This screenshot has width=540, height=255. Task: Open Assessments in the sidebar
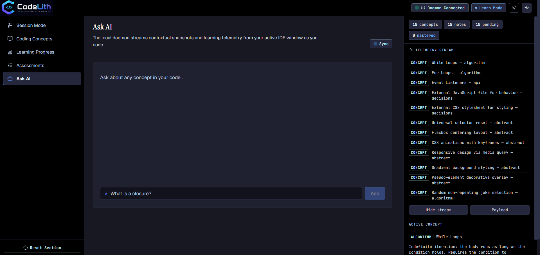(42, 65)
